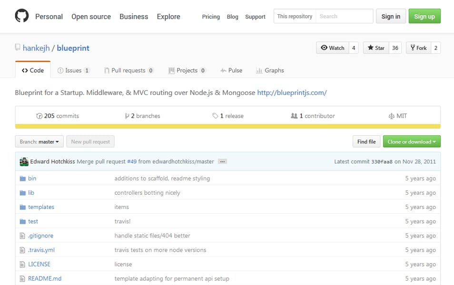Click Explore in top navigation

[168, 17]
